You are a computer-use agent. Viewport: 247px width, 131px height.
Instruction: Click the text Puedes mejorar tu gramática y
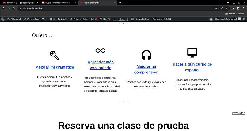(x=55, y=77)
